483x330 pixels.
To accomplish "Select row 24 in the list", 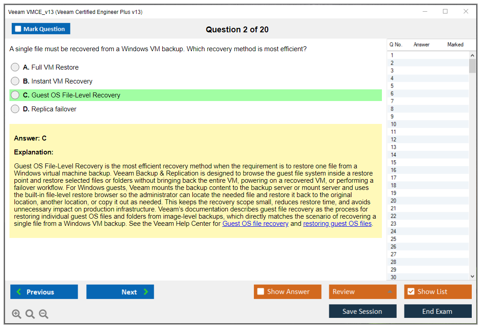I will (428, 231).
